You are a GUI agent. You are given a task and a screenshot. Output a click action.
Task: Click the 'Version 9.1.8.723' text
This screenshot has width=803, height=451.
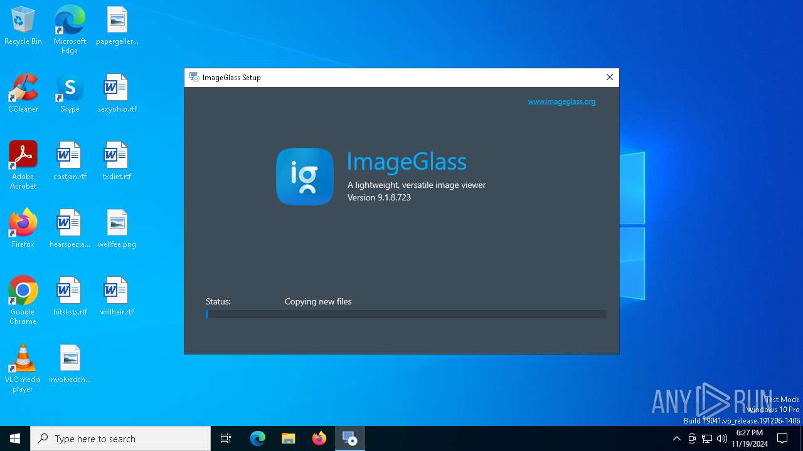coord(379,197)
